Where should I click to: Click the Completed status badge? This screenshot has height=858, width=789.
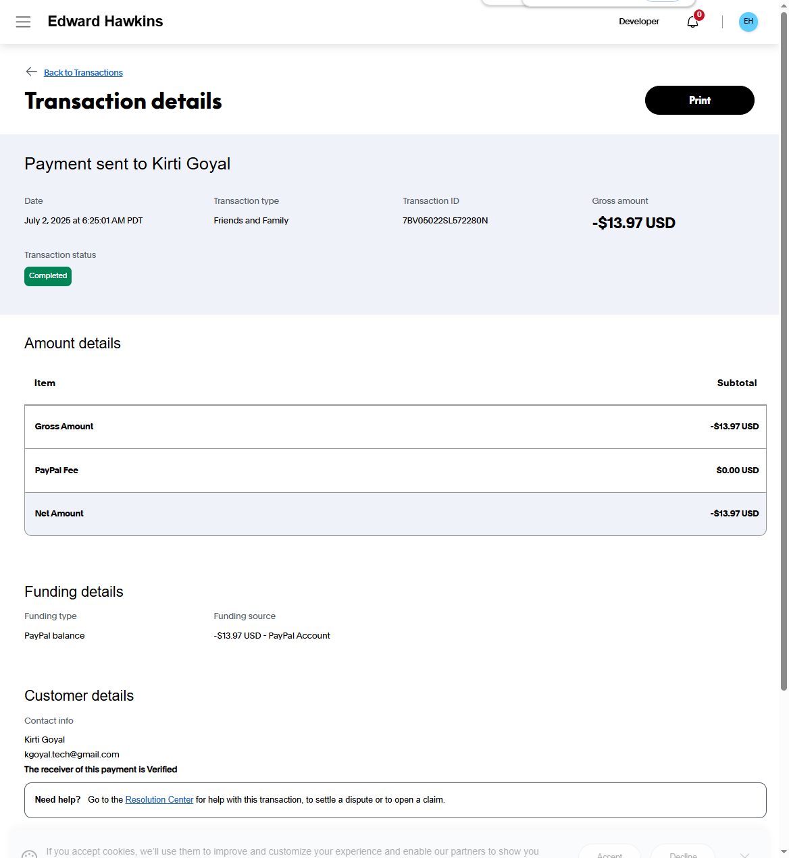[x=48, y=276]
